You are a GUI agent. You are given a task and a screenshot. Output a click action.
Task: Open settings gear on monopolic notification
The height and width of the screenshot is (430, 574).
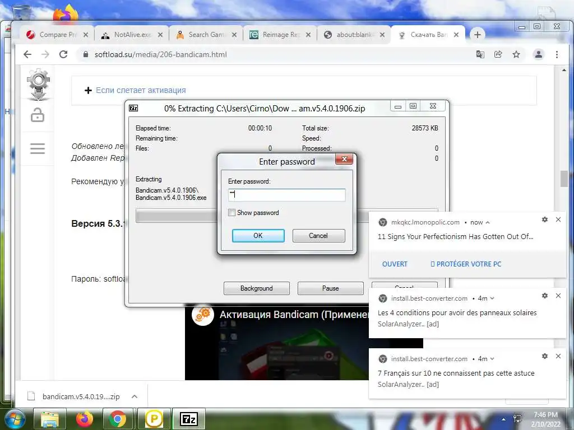coord(545,219)
